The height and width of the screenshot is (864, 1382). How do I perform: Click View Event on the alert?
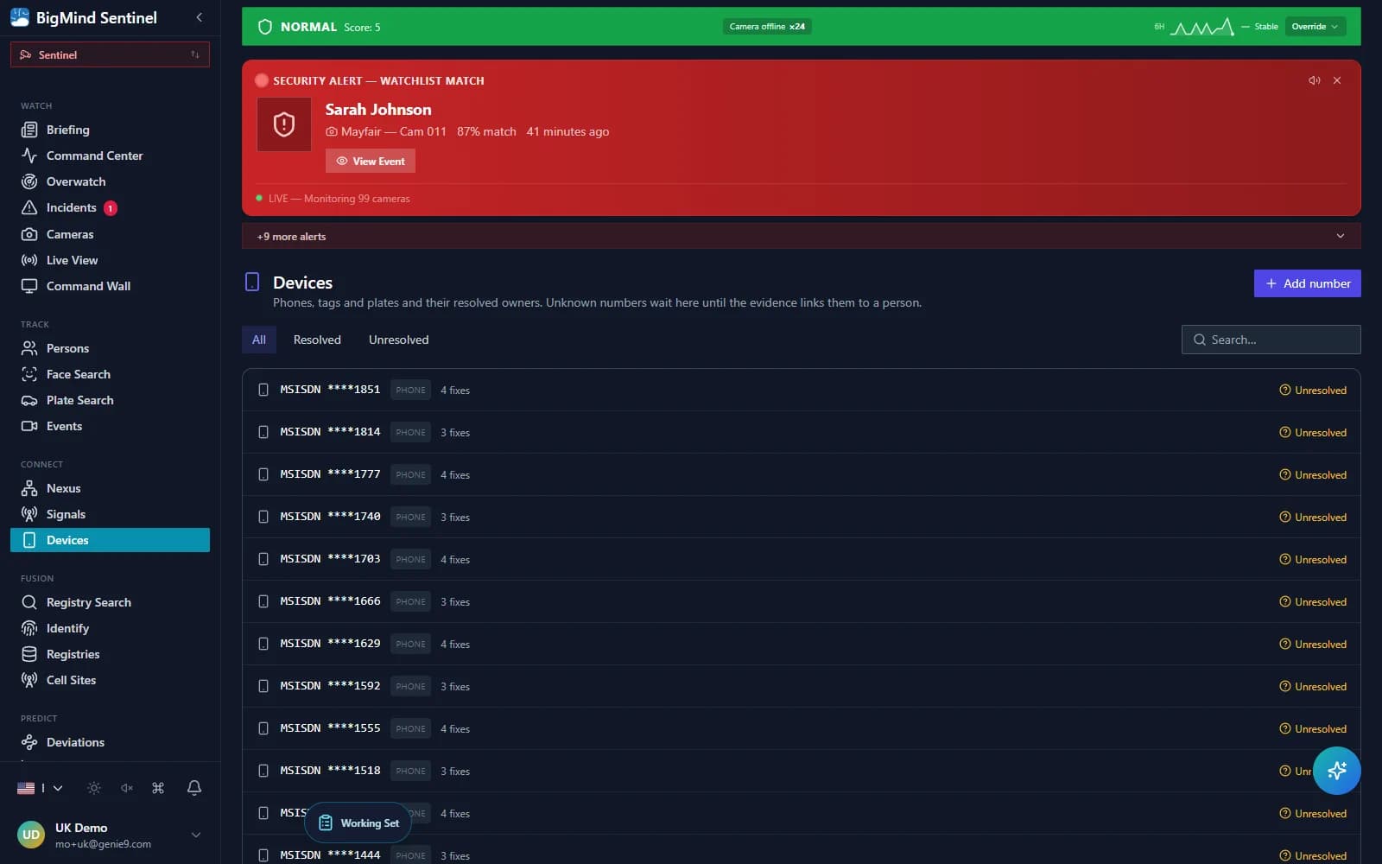click(x=371, y=161)
